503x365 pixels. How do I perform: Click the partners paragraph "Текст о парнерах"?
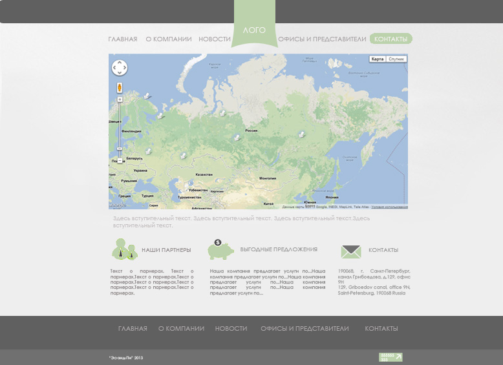tap(152, 282)
